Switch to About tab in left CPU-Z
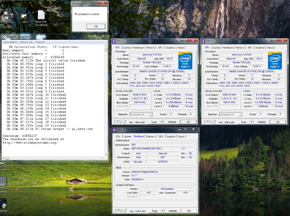 point(181,48)
